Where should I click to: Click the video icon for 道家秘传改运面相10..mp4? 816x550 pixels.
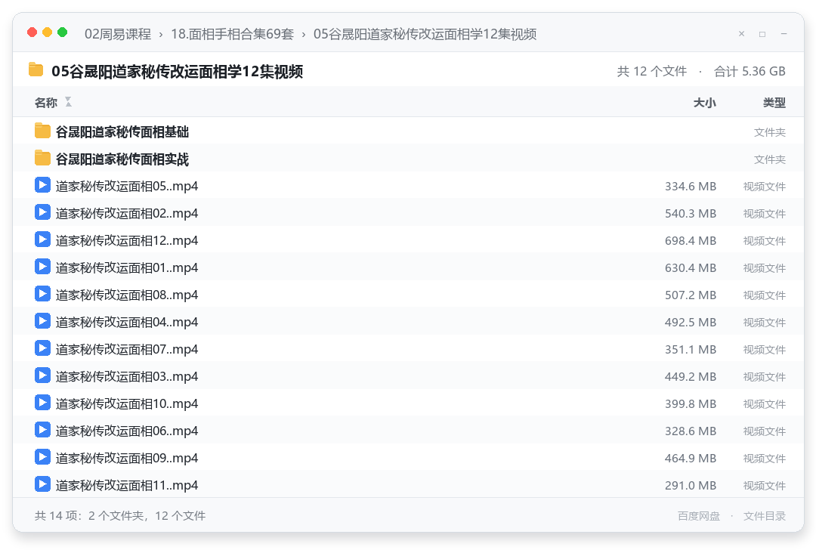coord(42,403)
